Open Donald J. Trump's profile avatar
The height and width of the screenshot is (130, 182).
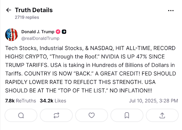(x=11, y=35)
